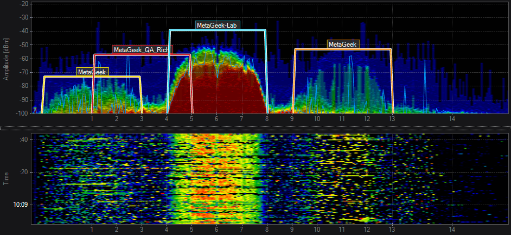The width and height of the screenshot is (511, 235).
Task: Select the MetaGeek-Lab network label
Action: [218, 25]
